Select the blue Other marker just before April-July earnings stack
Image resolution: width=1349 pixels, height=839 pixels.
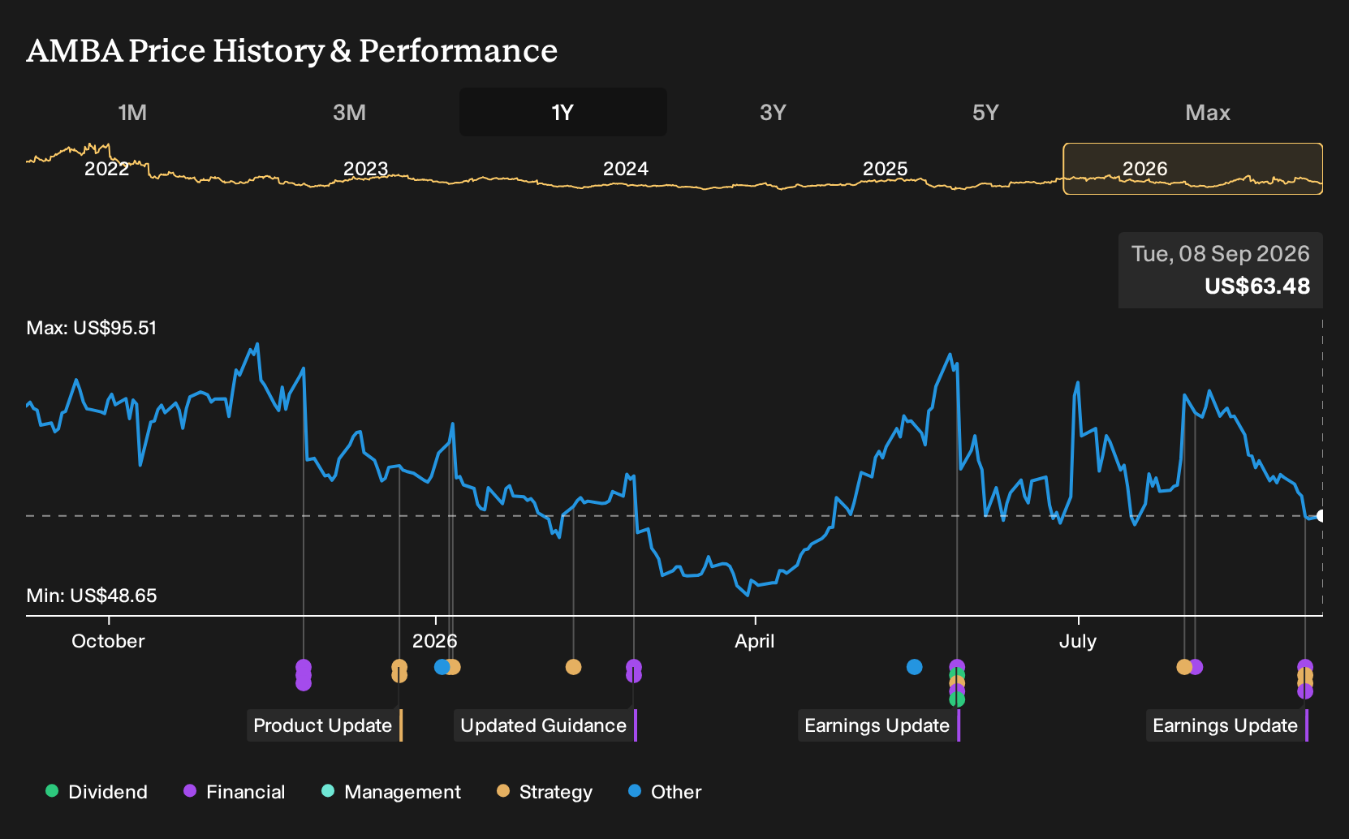(x=915, y=667)
